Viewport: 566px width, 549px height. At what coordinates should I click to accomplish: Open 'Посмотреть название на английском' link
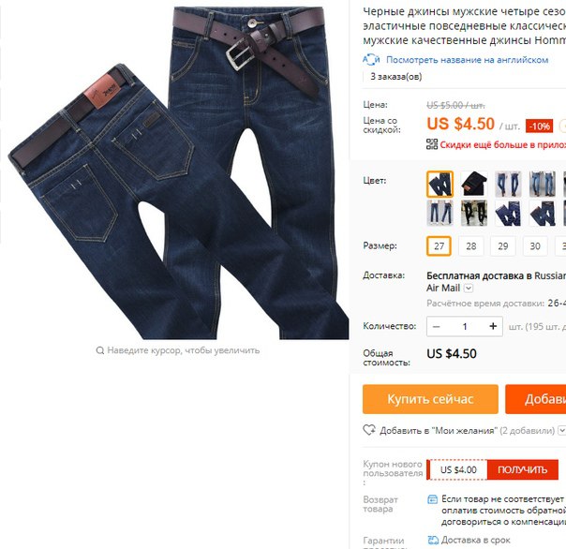(467, 60)
